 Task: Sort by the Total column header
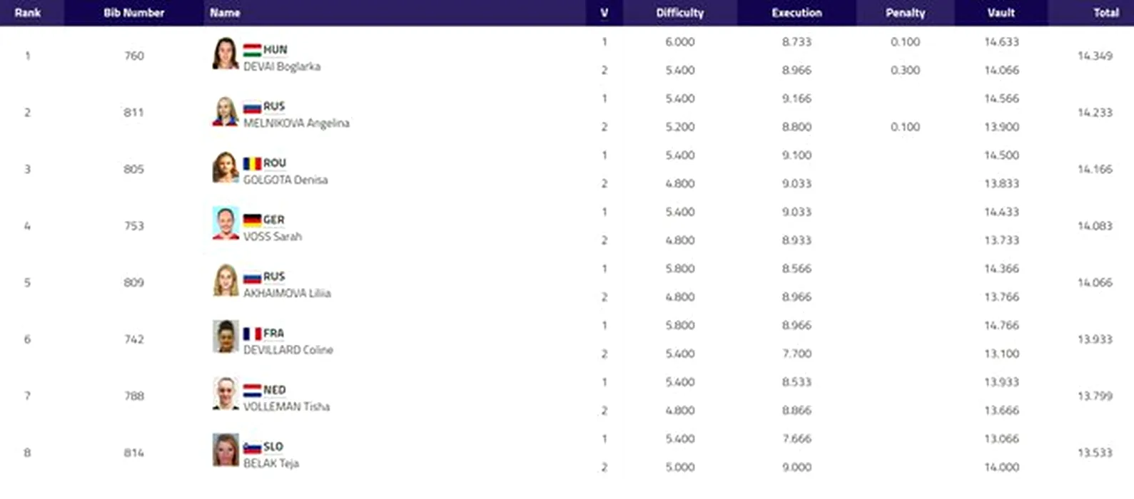click(x=1106, y=13)
